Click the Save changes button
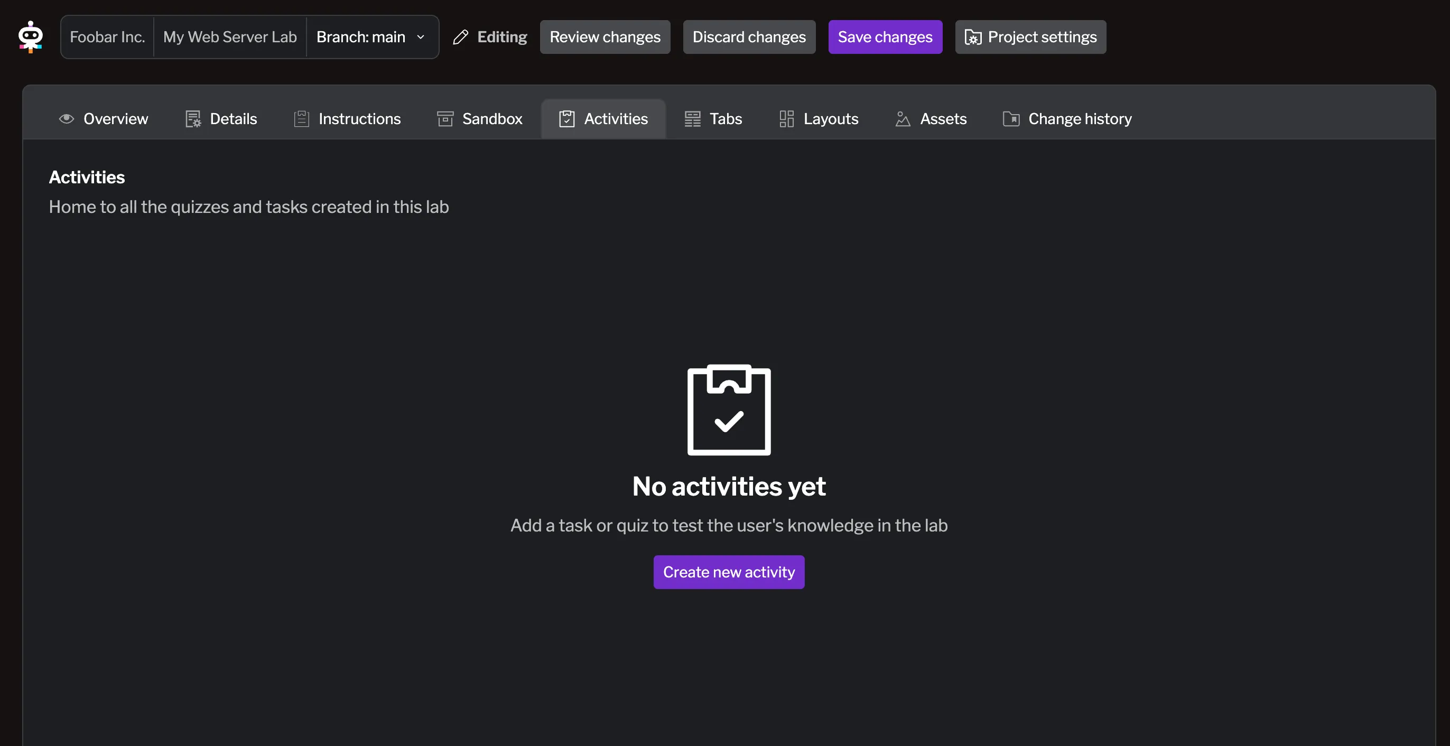The width and height of the screenshot is (1450, 746). point(885,36)
